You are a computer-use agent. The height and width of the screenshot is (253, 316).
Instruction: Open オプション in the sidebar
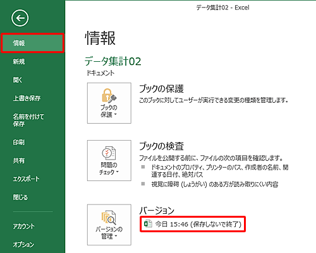point(23,244)
